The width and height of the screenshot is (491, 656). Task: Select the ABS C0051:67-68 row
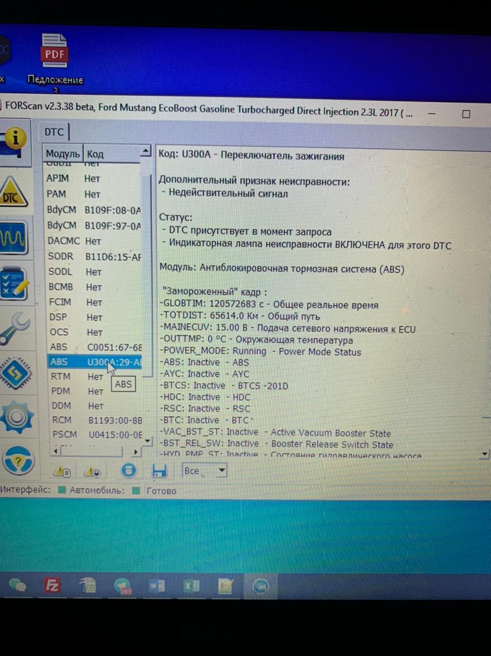pos(94,347)
